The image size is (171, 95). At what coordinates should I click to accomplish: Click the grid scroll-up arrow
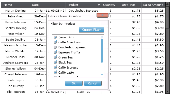[x=167, y=4]
